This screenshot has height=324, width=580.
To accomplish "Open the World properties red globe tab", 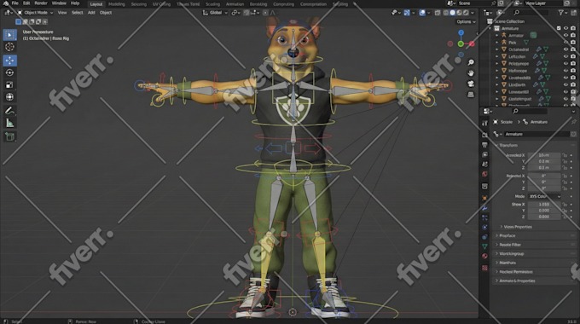I will coord(485,174).
